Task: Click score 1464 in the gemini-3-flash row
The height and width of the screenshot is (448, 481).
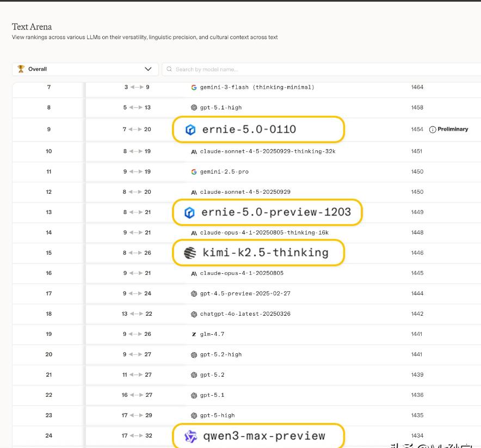Action: (417, 87)
